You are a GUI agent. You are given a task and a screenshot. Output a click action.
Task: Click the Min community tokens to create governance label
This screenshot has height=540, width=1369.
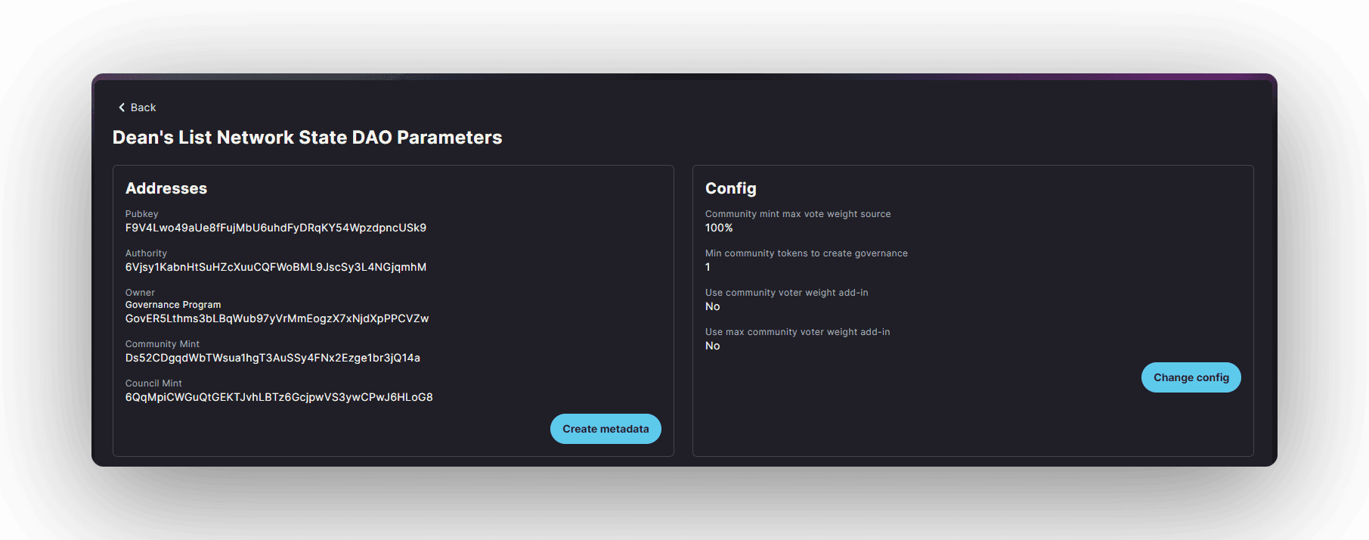click(806, 253)
